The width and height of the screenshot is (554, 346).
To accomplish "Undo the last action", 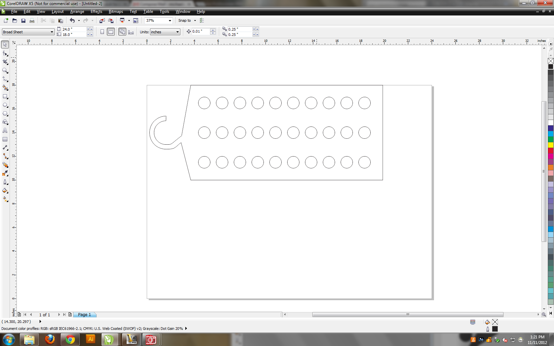I will [72, 20].
